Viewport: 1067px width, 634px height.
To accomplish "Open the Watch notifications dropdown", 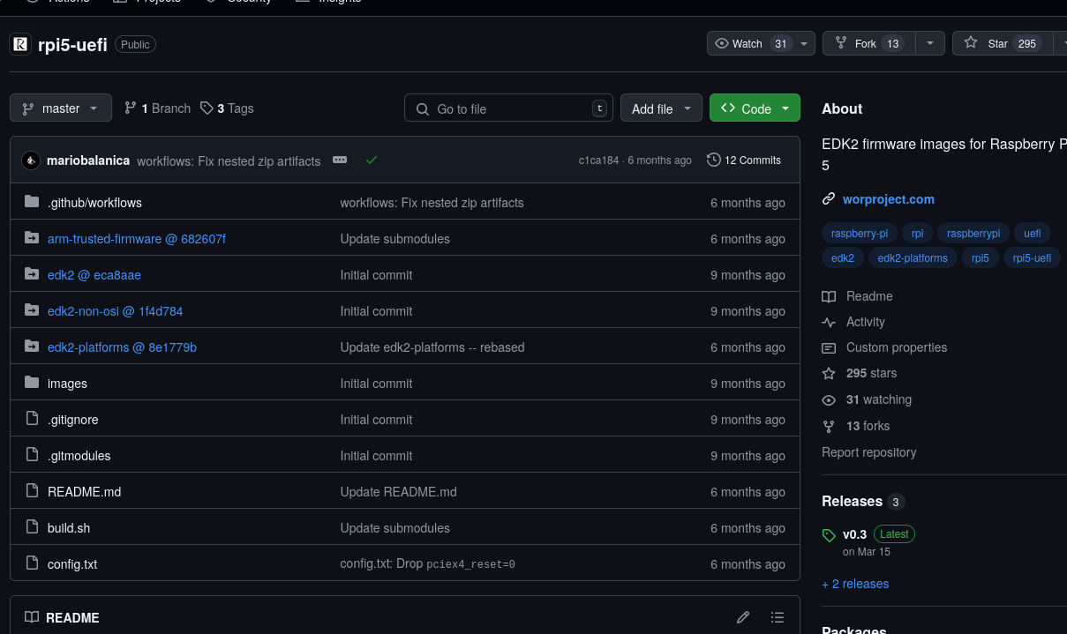I will coord(761,43).
